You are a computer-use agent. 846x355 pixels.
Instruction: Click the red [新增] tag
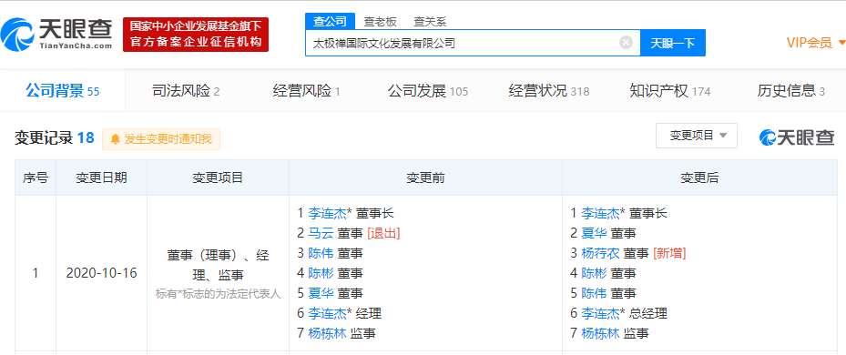point(669,253)
